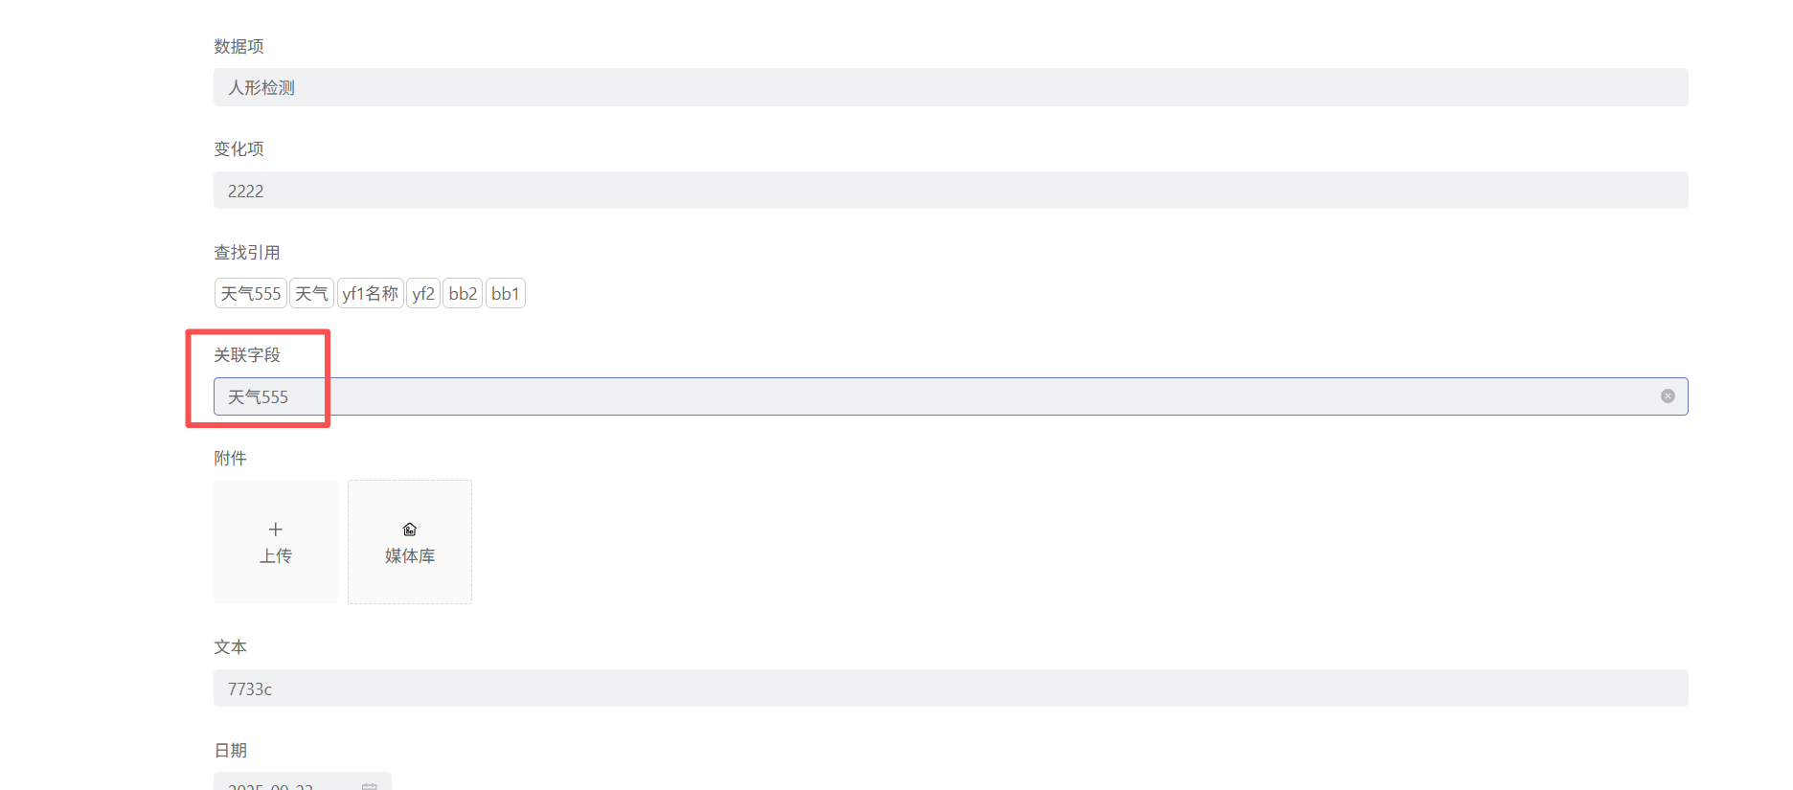Screen dimensions: 1793x790
Task: Focus the 数据项 field containing 人形检测
Action: click(x=950, y=87)
